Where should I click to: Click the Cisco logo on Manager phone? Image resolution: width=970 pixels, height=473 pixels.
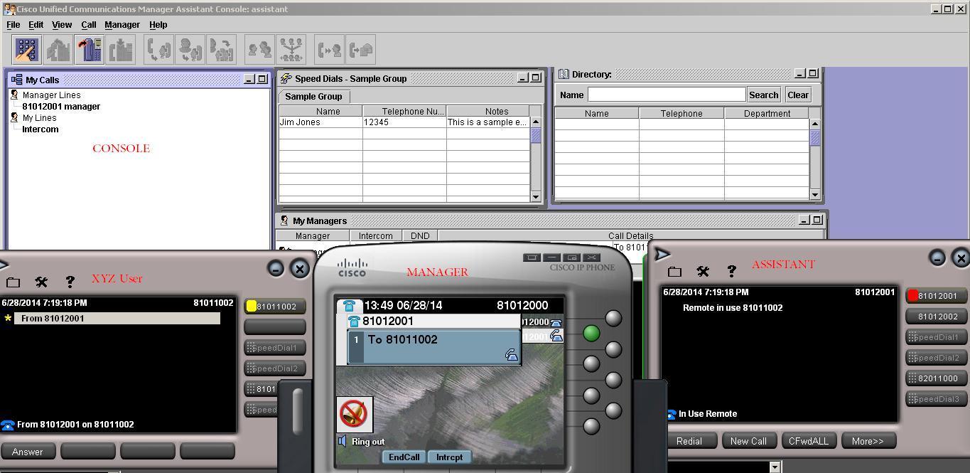pyautogui.click(x=352, y=267)
